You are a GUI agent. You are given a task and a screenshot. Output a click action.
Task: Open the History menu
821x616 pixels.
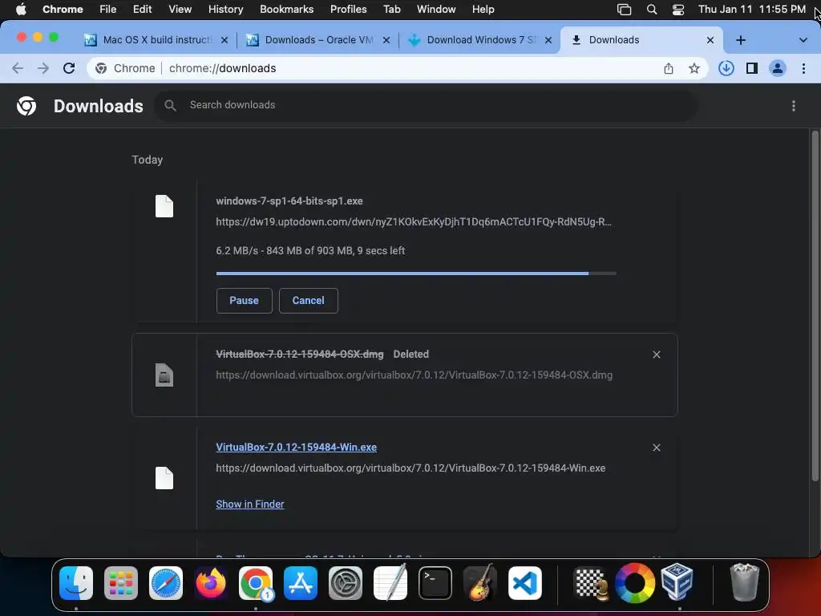pyautogui.click(x=225, y=10)
